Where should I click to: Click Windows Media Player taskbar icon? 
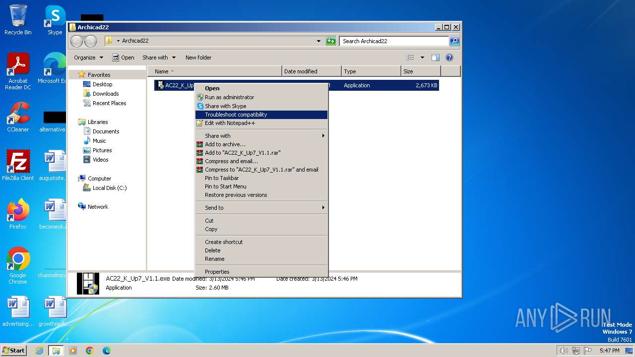[x=73, y=351]
